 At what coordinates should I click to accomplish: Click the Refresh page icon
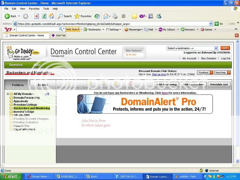click(x=44, y=16)
